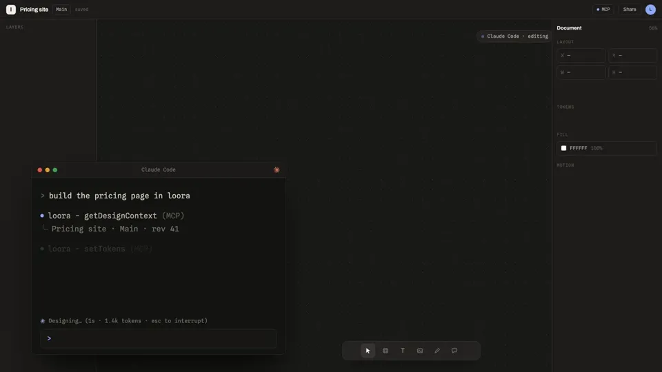Click the white fill color swatch
Viewport: 662px width, 372px height.
(563, 148)
